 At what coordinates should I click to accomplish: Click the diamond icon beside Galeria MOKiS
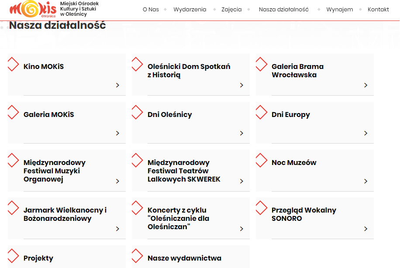point(13,112)
